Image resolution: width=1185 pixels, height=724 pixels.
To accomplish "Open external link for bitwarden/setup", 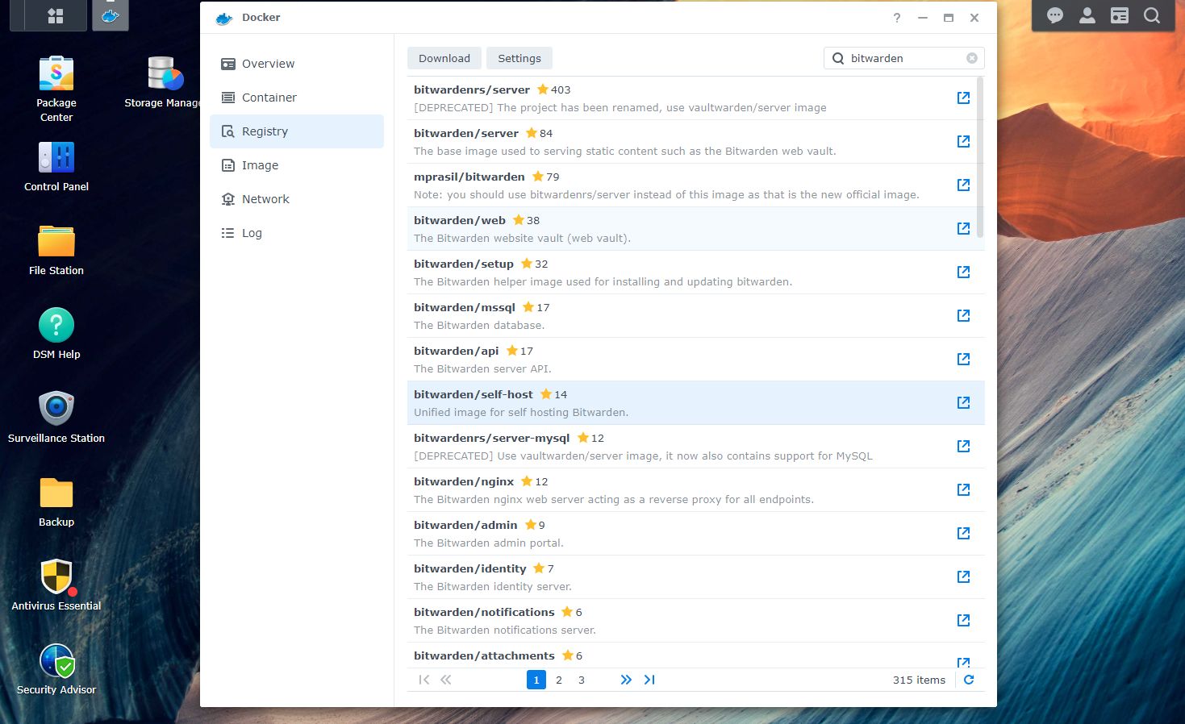I will (963, 272).
